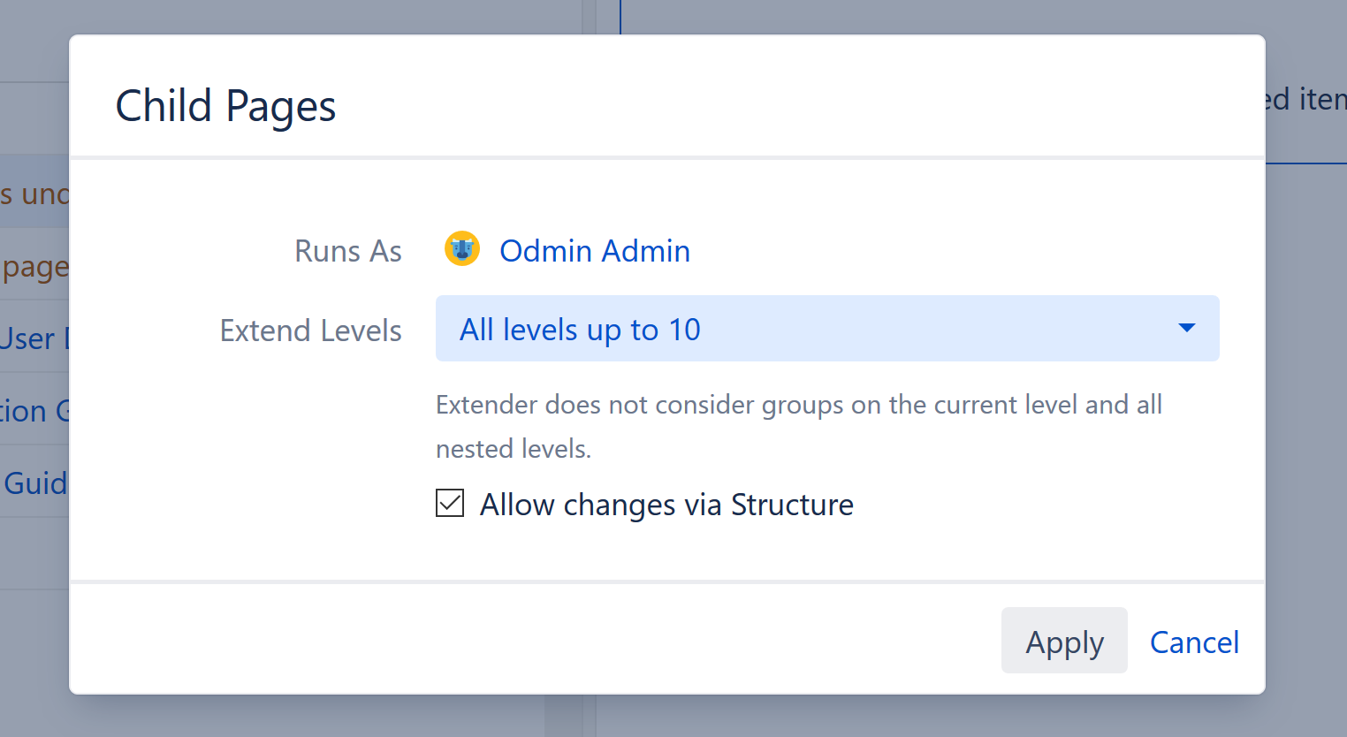1347x737 pixels.
Task: Cancel the Child Pages dialog
Action: pos(1194,642)
